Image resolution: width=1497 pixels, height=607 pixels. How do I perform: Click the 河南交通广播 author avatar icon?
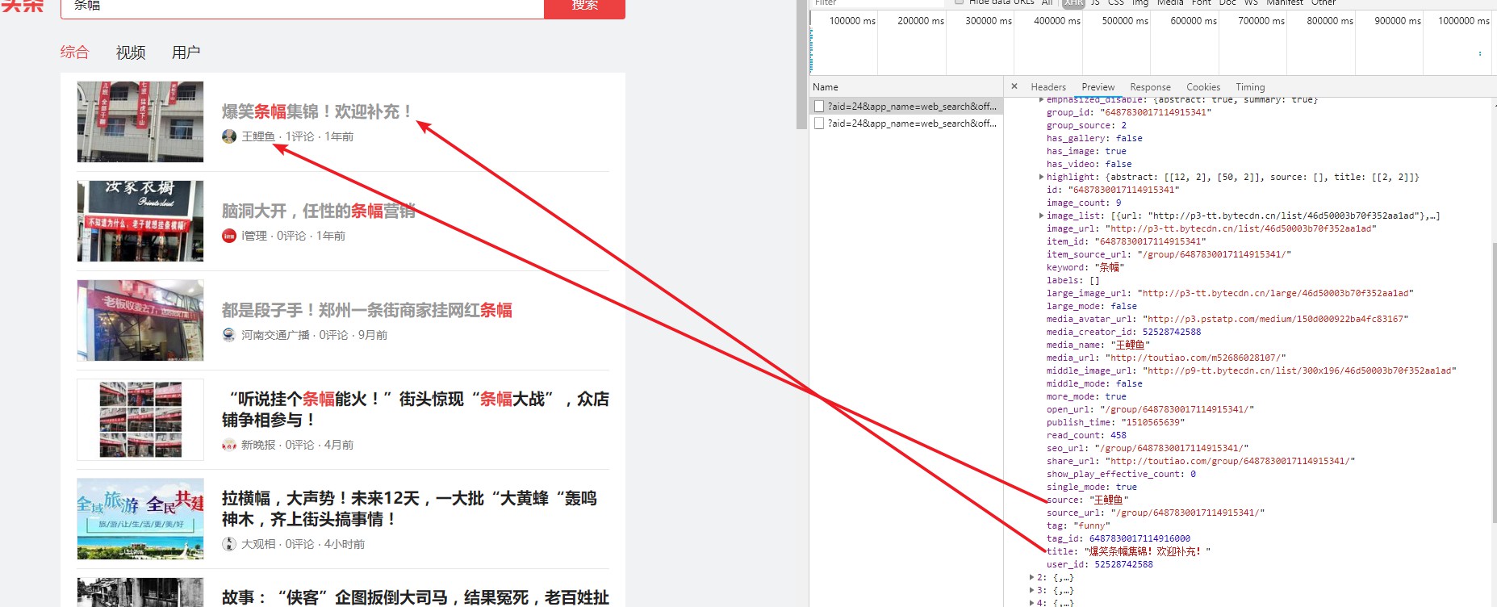(x=229, y=335)
